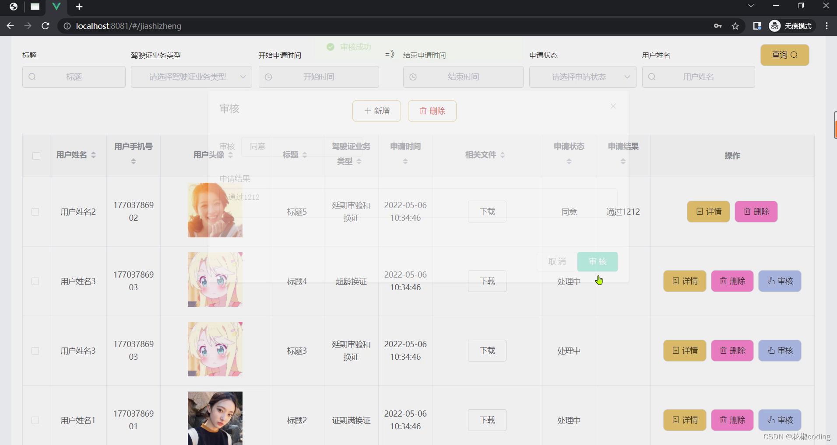Screen dimensions: 837x445
Task: Sort by 用户头像 column
Action: 230,155
